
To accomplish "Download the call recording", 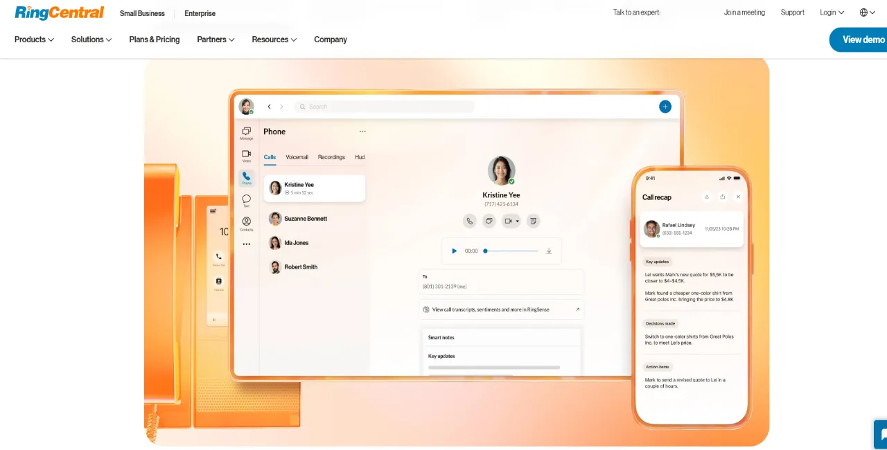I will (549, 251).
